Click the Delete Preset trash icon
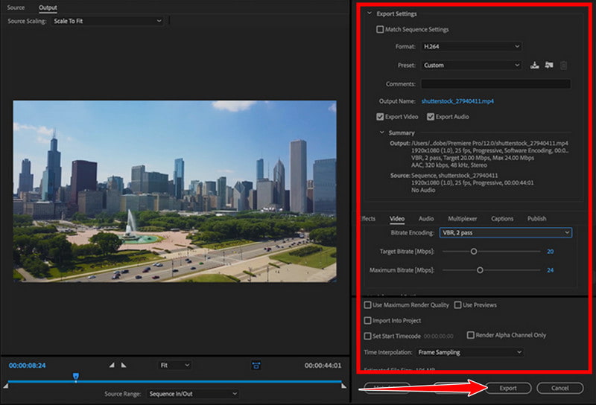 tap(563, 66)
